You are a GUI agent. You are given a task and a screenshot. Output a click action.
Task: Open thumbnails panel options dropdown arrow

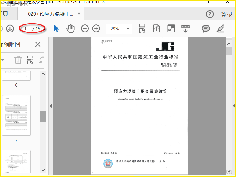pyautogui.click(x=3, y=60)
